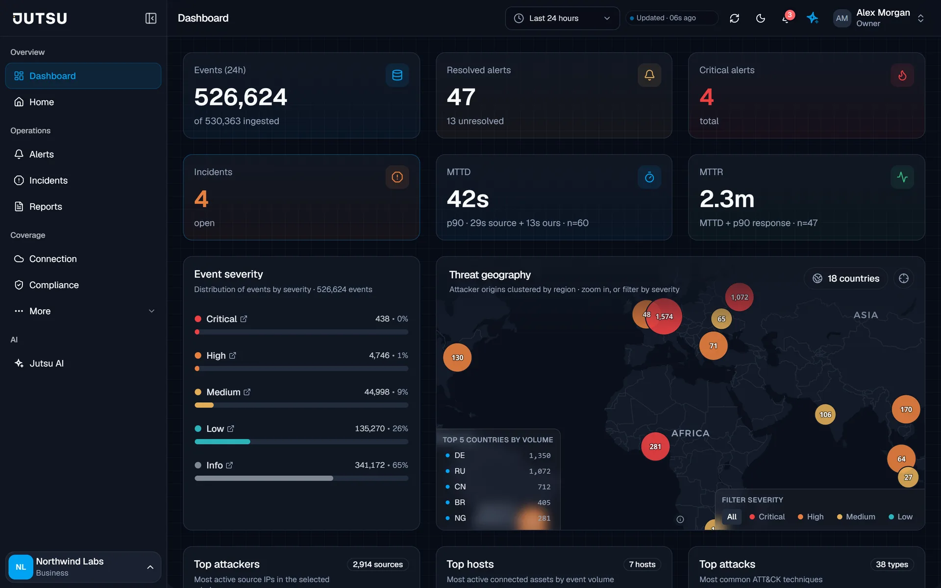The height and width of the screenshot is (588, 941).
Task: Select CN row in top countries
Action: point(498,487)
